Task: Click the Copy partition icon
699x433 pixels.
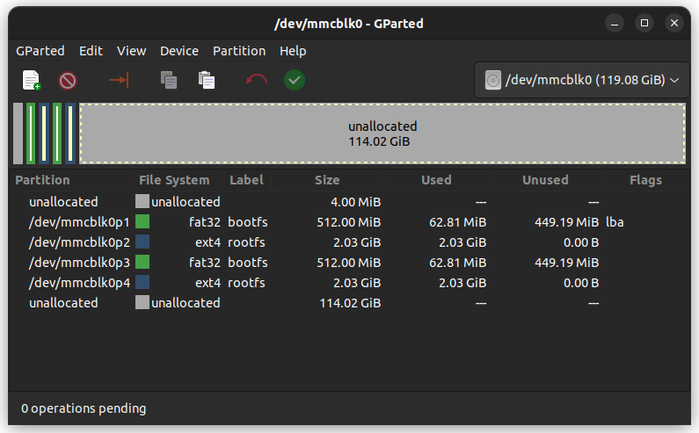Action: click(169, 80)
